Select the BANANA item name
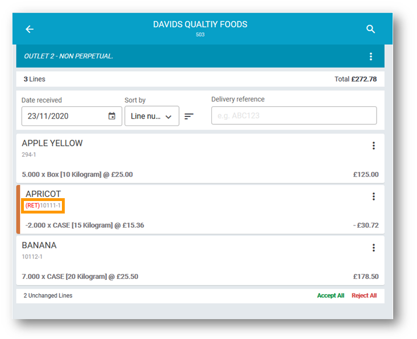Screen dimensions: 417x339 coord(39,245)
